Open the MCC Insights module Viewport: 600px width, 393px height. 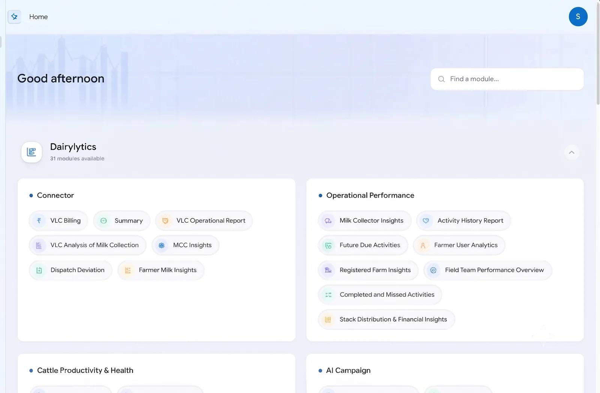click(x=186, y=245)
